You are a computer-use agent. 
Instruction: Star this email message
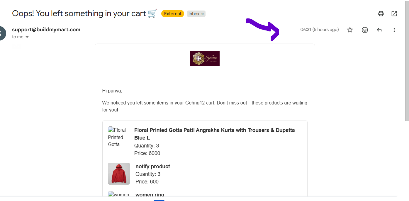point(350,30)
